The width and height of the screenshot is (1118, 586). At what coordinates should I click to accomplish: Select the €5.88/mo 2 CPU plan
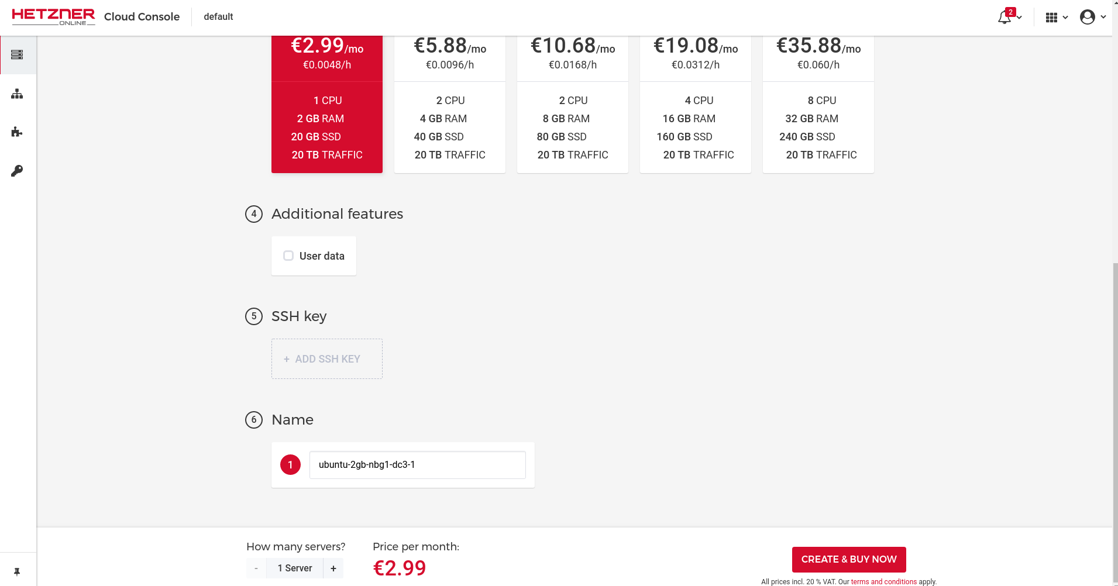coord(450,104)
